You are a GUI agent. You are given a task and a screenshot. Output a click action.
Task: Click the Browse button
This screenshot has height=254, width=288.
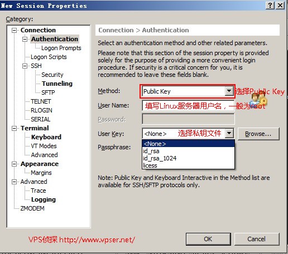tap(258, 134)
